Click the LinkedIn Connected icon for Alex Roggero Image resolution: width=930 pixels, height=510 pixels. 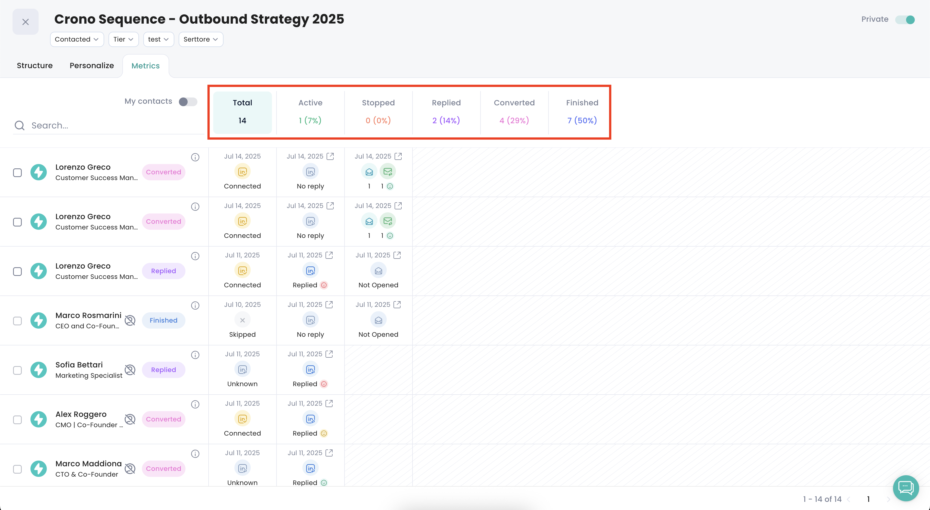[x=242, y=419]
